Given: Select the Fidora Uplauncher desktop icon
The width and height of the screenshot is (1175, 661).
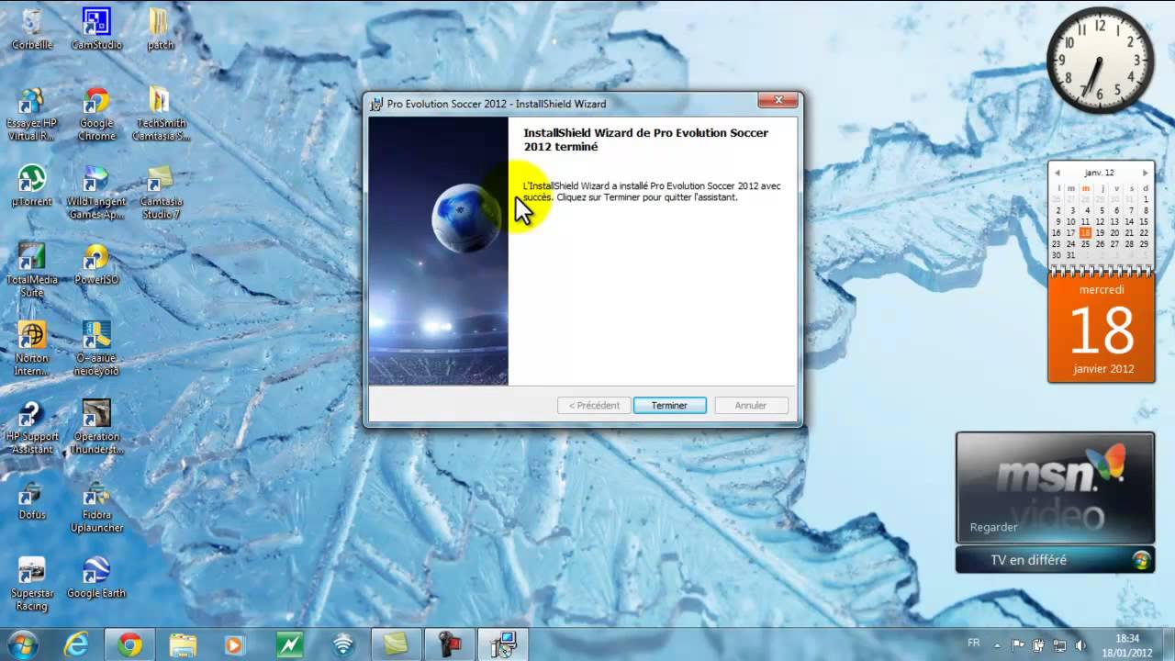Looking at the screenshot, I should click(96, 506).
